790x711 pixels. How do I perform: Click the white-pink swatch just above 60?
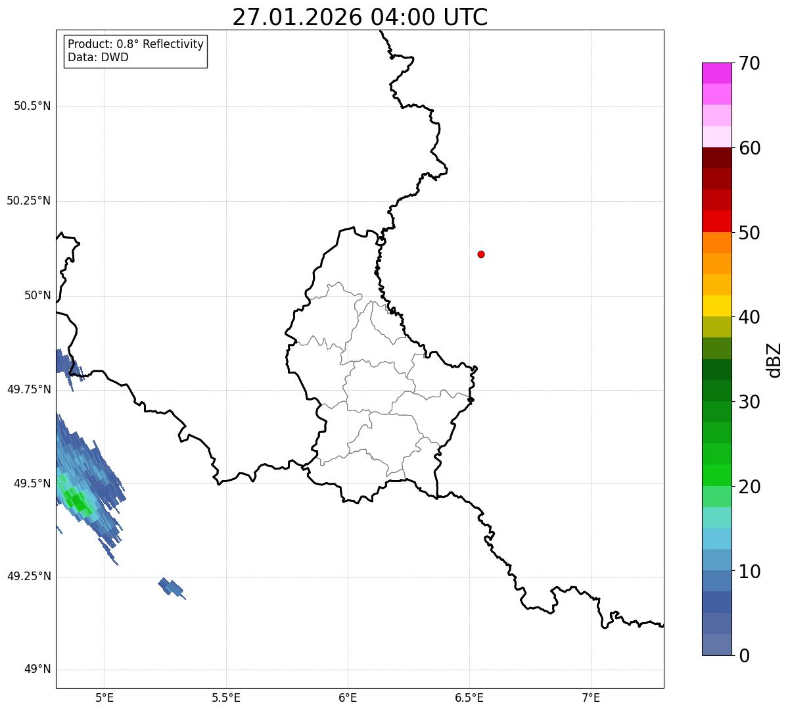coord(716,137)
